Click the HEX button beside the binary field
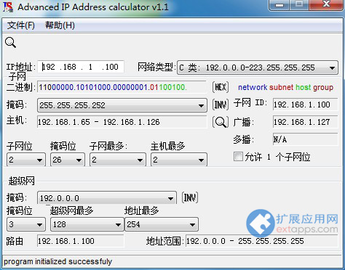The height and width of the screenshot is (270, 345). [x=221, y=87]
